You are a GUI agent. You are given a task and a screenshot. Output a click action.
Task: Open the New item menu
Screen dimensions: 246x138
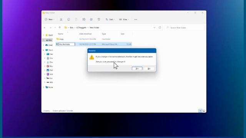click(x=50, y=20)
